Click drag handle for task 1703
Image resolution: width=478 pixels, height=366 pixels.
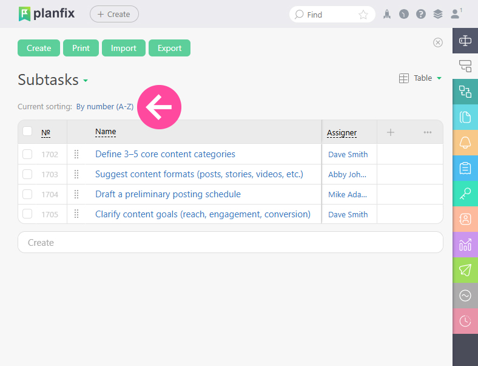point(76,174)
